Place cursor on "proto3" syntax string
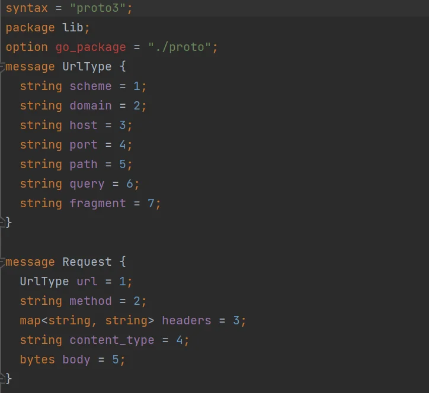This screenshot has width=429, height=393. click(x=98, y=8)
